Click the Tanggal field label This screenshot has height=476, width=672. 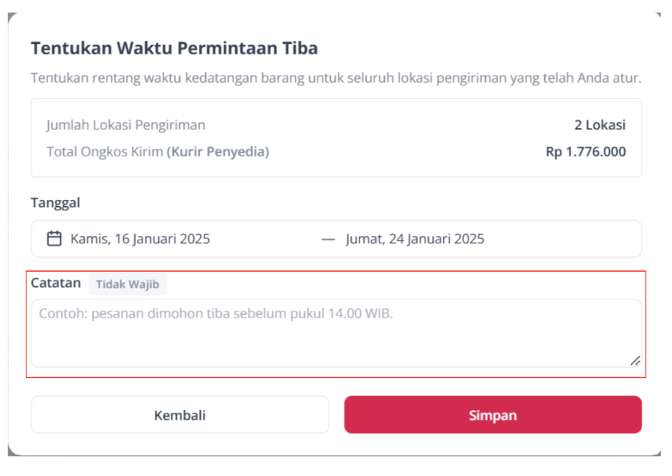pos(56,203)
